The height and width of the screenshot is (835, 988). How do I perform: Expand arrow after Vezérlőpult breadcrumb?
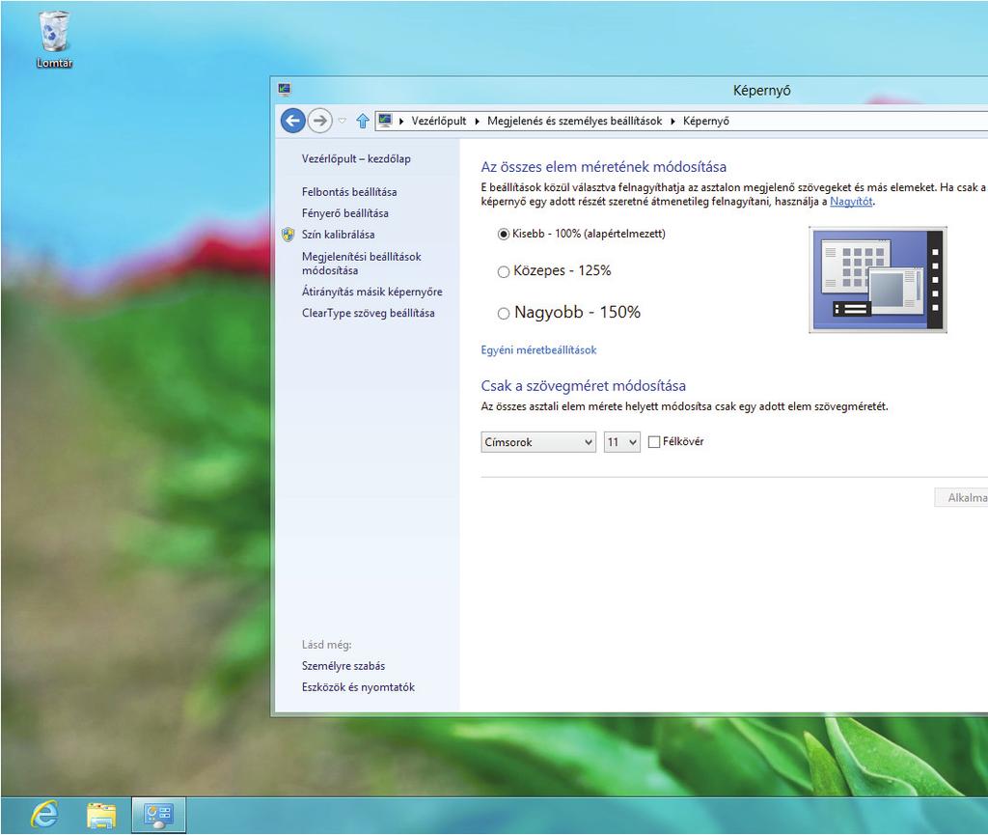pyautogui.click(x=477, y=121)
